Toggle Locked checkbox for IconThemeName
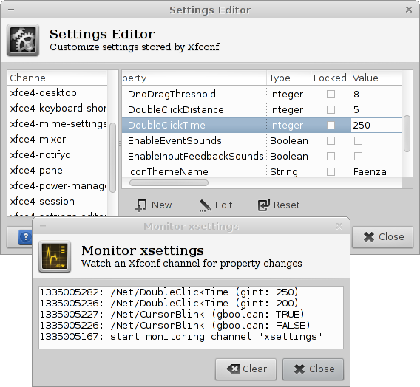The width and height of the screenshot is (420, 387). pos(331,171)
